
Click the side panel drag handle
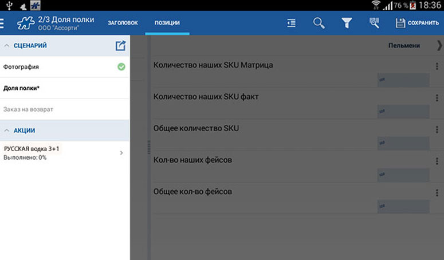[x=149, y=147]
